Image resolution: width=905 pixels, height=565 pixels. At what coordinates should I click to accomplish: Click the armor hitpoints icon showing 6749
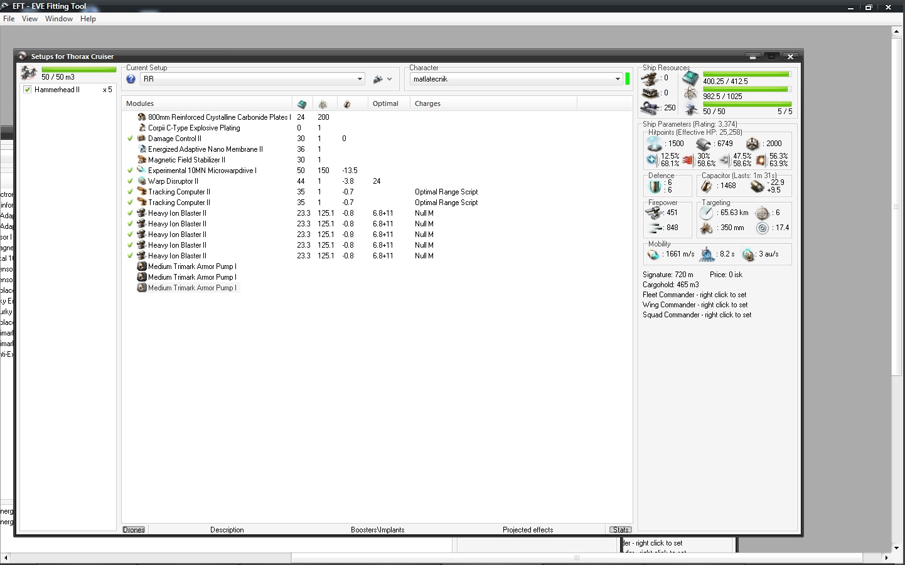[704, 144]
